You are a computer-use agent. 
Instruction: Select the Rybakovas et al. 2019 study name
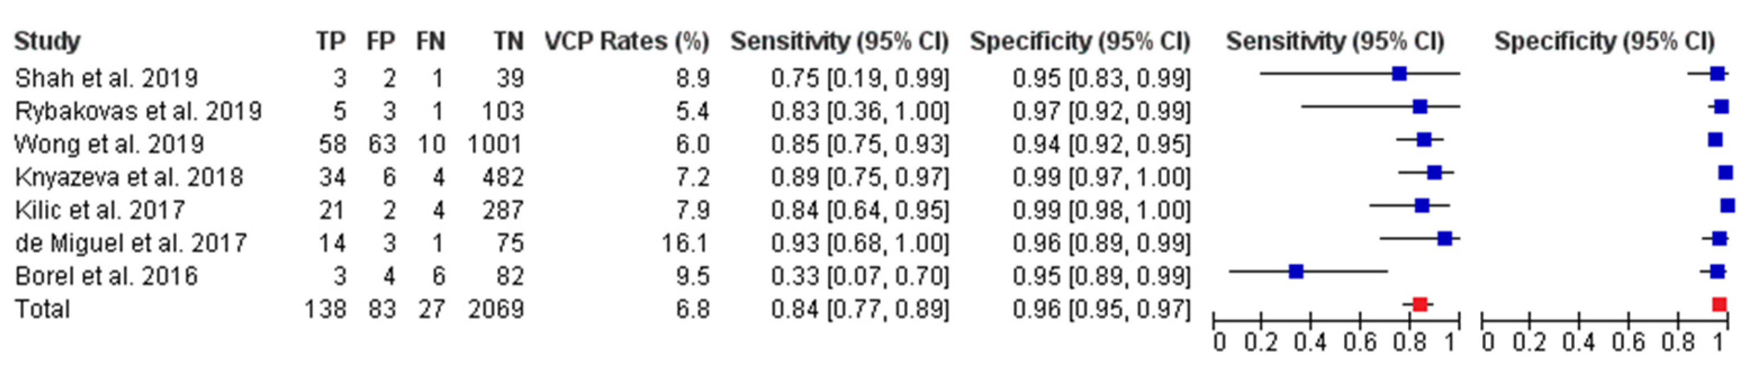[x=138, y=111]
